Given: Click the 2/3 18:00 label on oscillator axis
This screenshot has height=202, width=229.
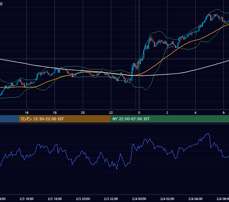Looking at the screenshot, I should click(55, 199).
